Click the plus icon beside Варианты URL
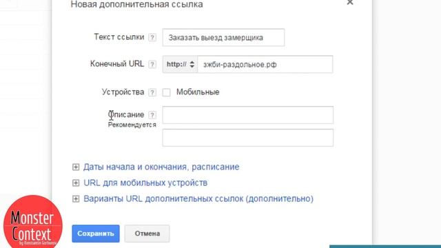This screenshot has height=248, width=441. coord(76,199)
